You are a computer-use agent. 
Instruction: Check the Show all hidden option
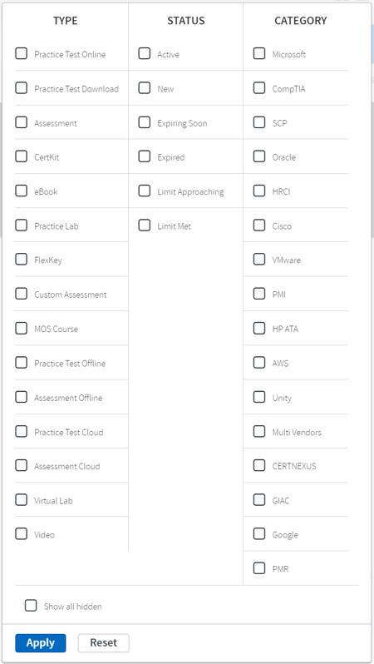point(31,606)
